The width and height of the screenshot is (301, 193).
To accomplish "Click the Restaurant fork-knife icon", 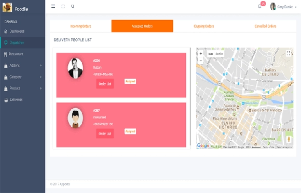I will click(5, 54).
